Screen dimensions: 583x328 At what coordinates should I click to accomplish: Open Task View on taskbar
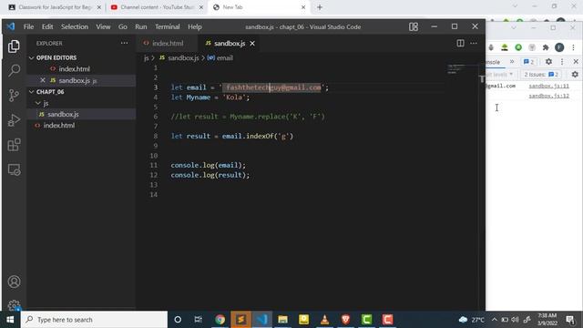(199, 320)
